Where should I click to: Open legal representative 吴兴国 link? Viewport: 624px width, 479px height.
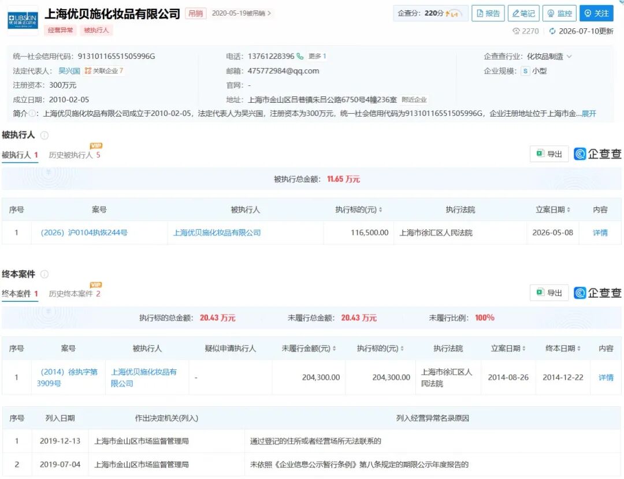[69, 71]
